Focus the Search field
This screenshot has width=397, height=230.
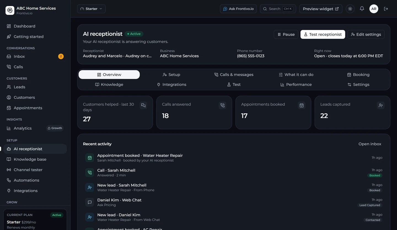pyautogui.click(x=278, y=9)
